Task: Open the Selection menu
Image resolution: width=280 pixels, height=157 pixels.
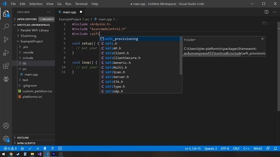Action: point(36,4)
